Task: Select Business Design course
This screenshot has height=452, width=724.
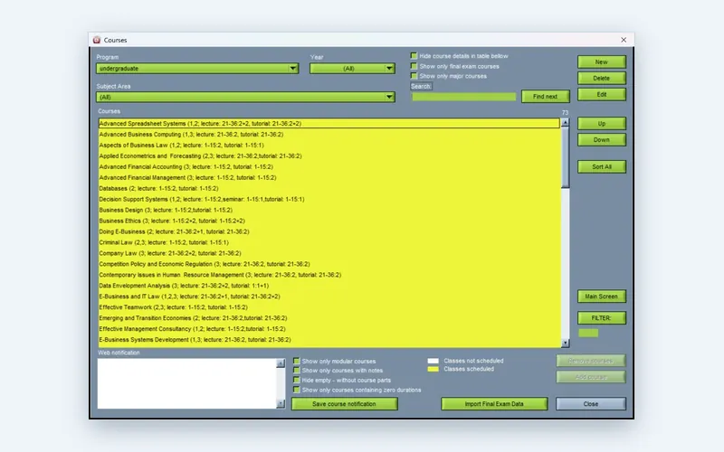Action: pyautogui.click(x=329, y=210)
